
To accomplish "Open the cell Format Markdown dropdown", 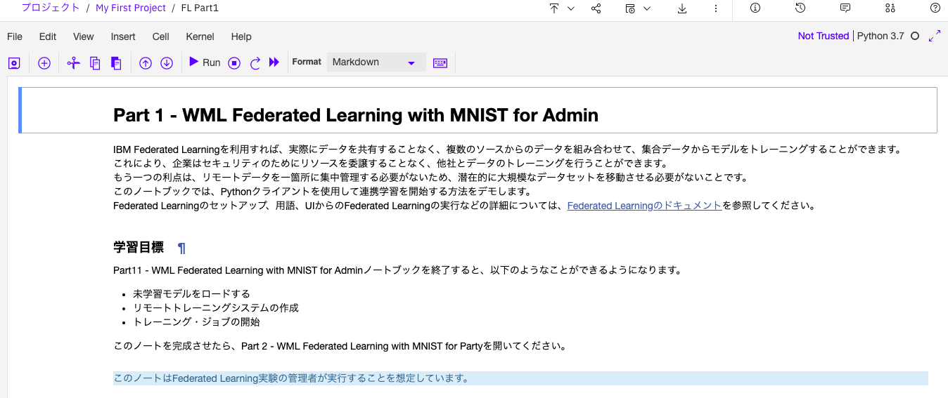I will coord(376,62).
